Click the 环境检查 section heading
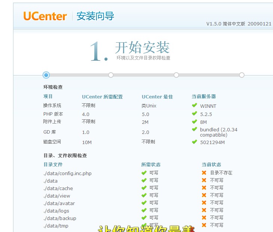 53,87
